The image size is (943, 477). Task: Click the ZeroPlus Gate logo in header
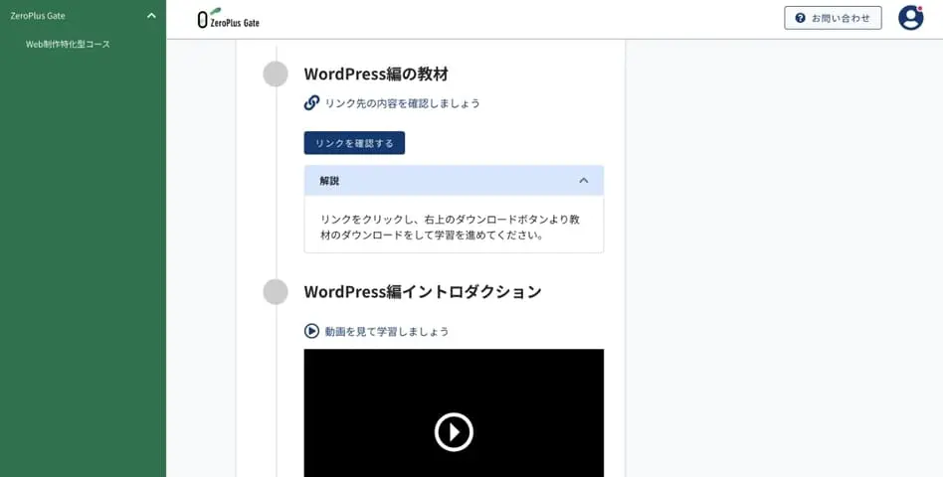click(x=229, y=18)
